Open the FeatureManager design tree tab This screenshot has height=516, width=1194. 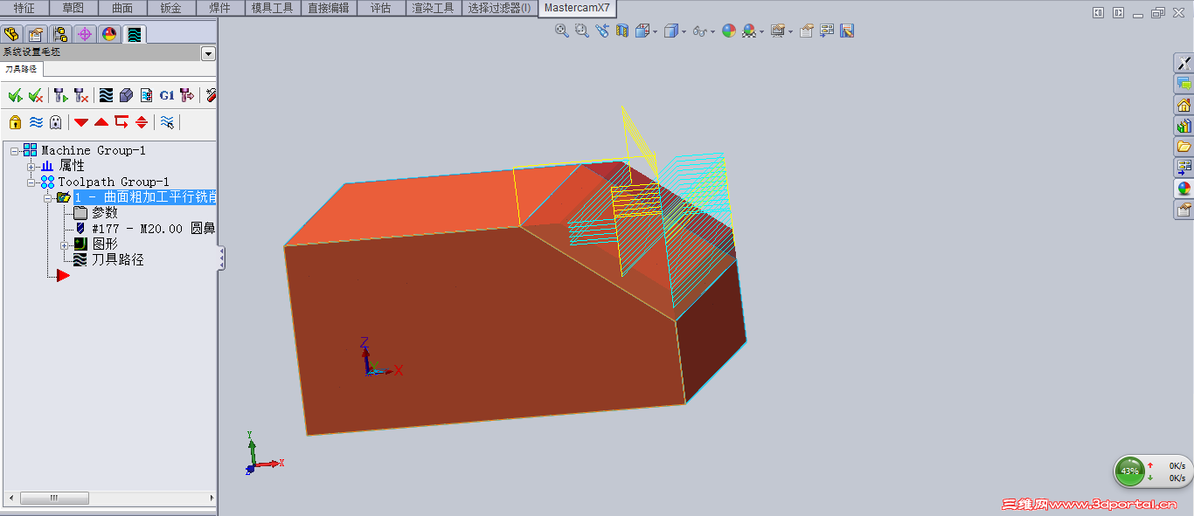coord(11,34)
